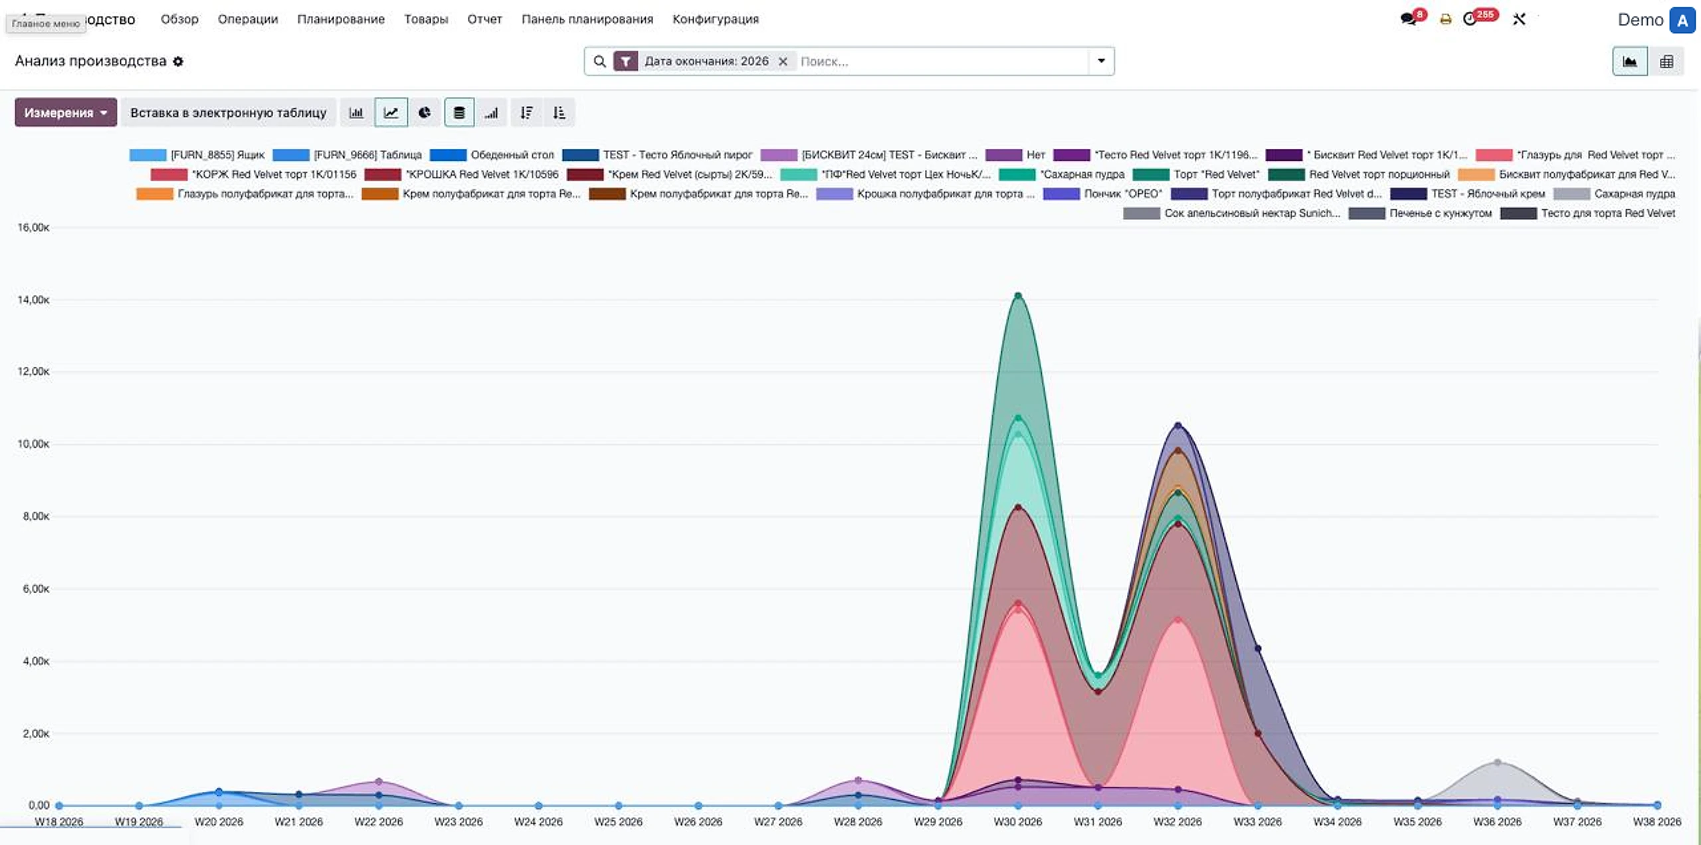Click Вставка в электронную таблицу button

tap(229, 112)
